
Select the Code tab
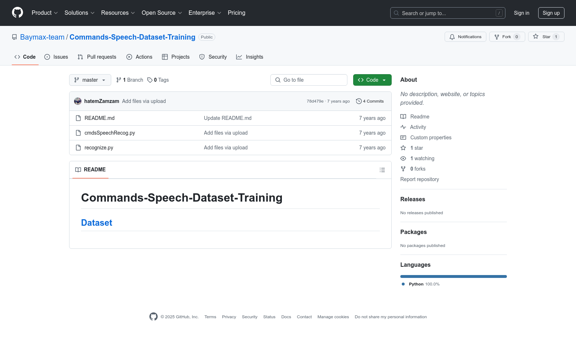[25, 57]
